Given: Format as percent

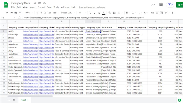Looking at the screenshot, I should (41, 13).
